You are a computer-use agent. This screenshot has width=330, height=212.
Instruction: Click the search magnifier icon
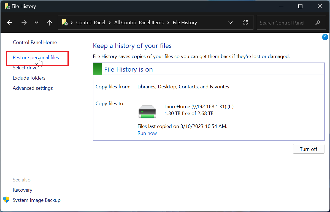[318, 23]
